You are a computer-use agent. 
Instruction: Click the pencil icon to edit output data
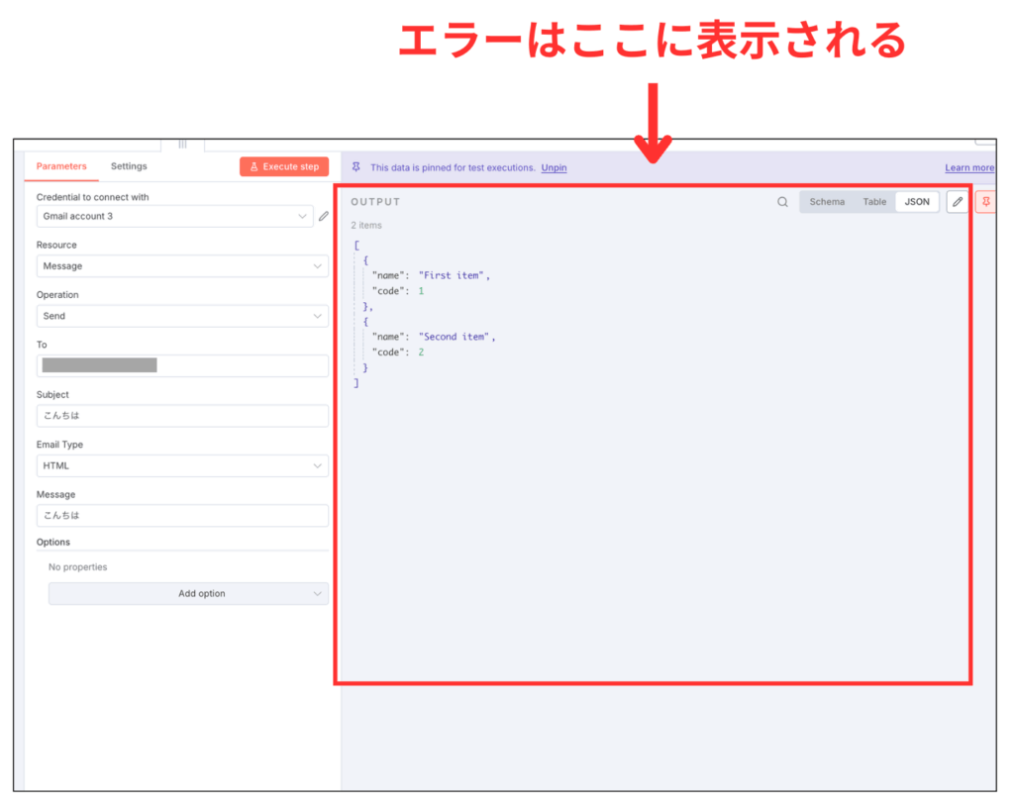pyautogui.click(x=956, y=201)
